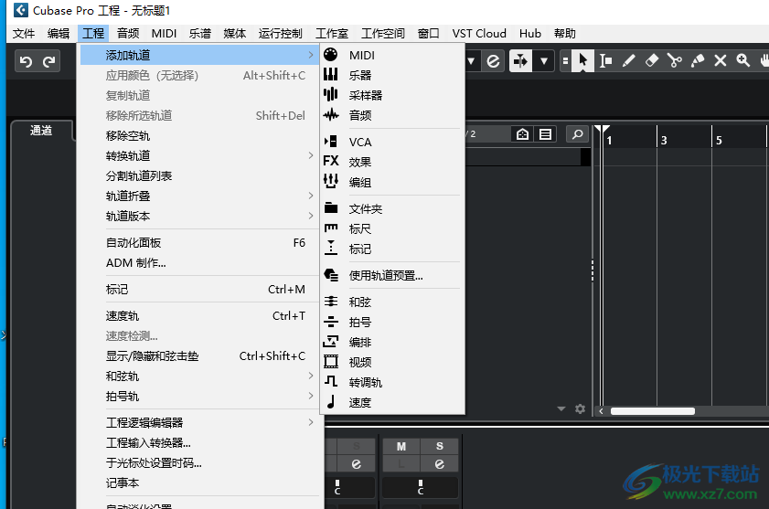The image size is (769, 509).
Task: Click the redo arrow button
Action: (48, 61)
